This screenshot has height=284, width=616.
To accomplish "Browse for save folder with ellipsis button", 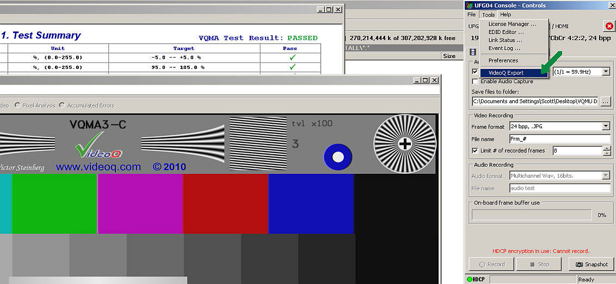I will pos(606,101).
